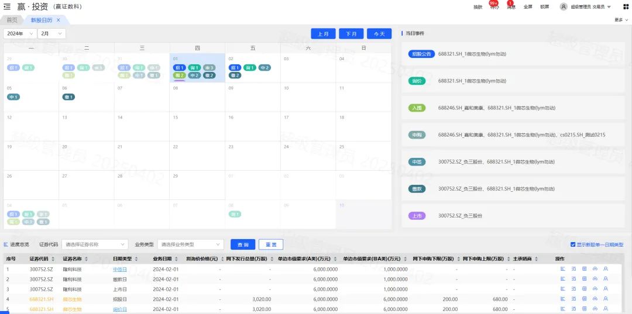Expand the 2024年 year dropdown
Viewport: 632px width, 314px height.
point(20,34)
